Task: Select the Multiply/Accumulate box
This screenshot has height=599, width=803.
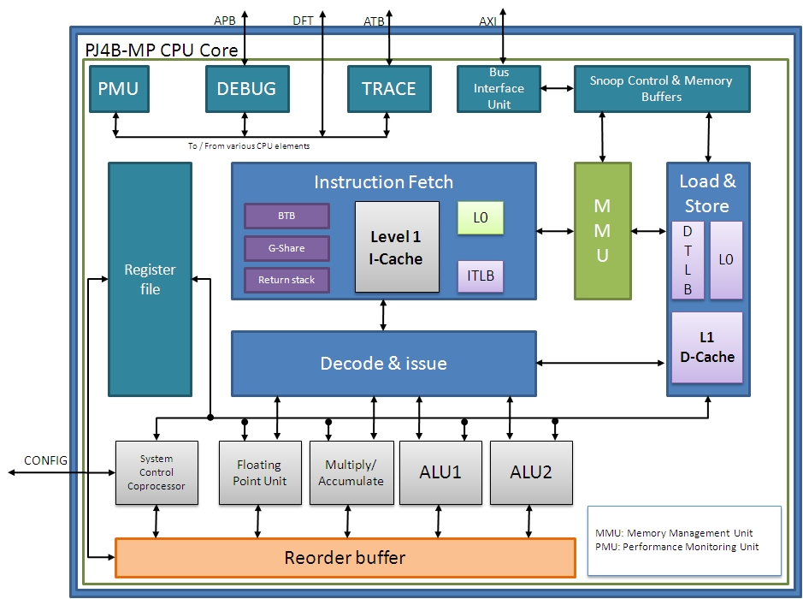Action: tap(351, 472)
